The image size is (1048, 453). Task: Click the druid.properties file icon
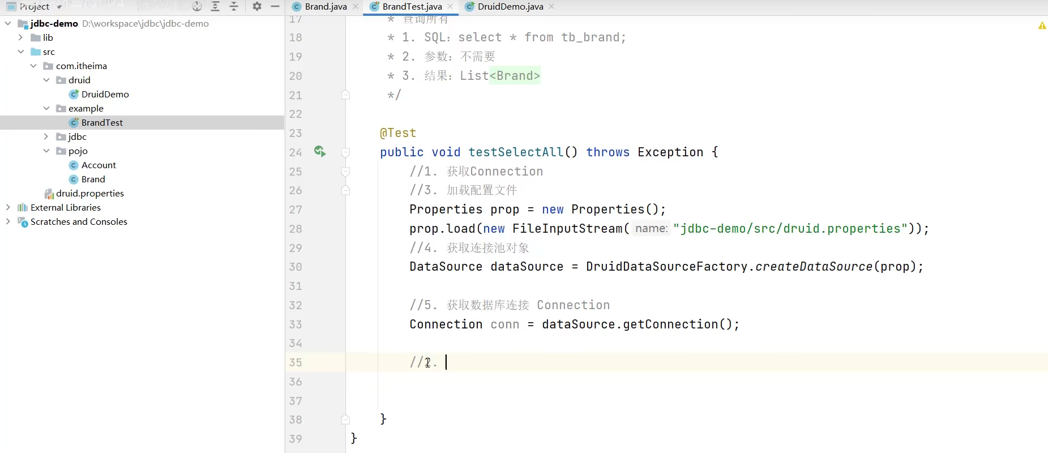pos(49,194)
